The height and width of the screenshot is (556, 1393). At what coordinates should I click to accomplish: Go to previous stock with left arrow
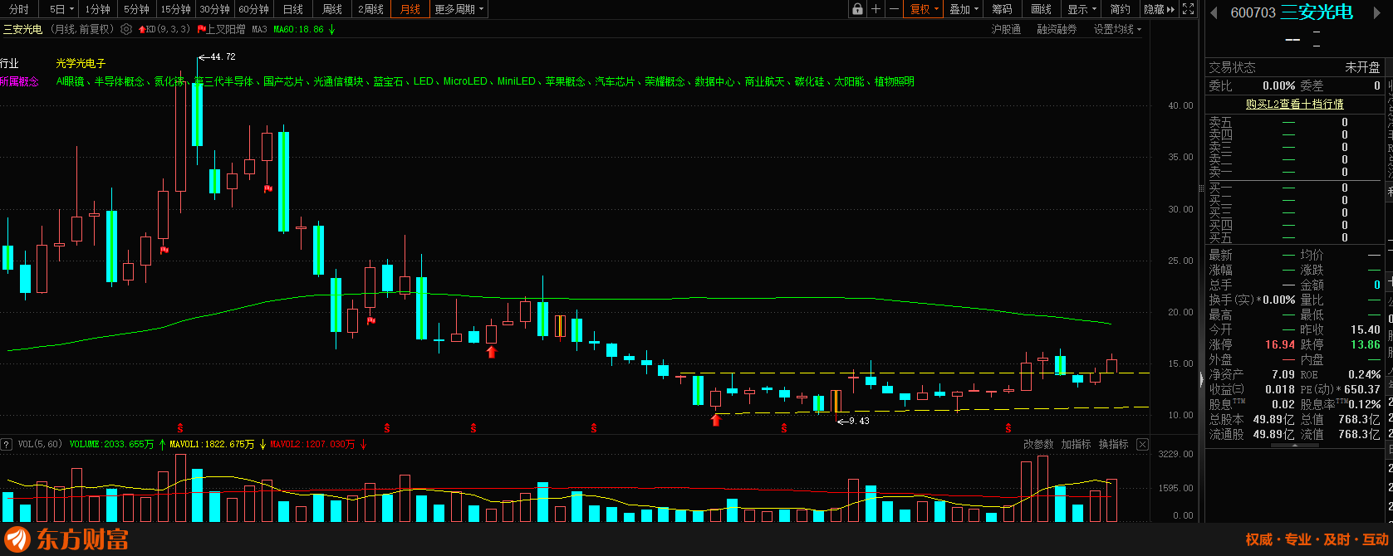point(1214,12)
